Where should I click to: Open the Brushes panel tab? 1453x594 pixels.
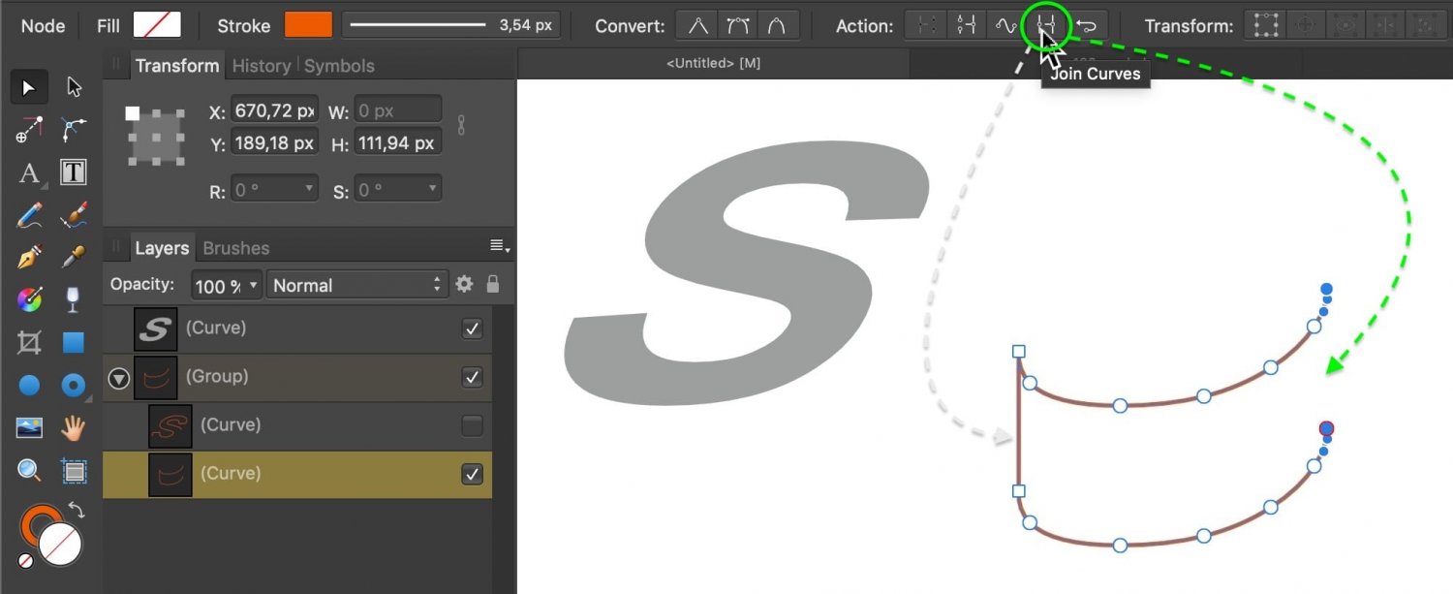point(235,248)
